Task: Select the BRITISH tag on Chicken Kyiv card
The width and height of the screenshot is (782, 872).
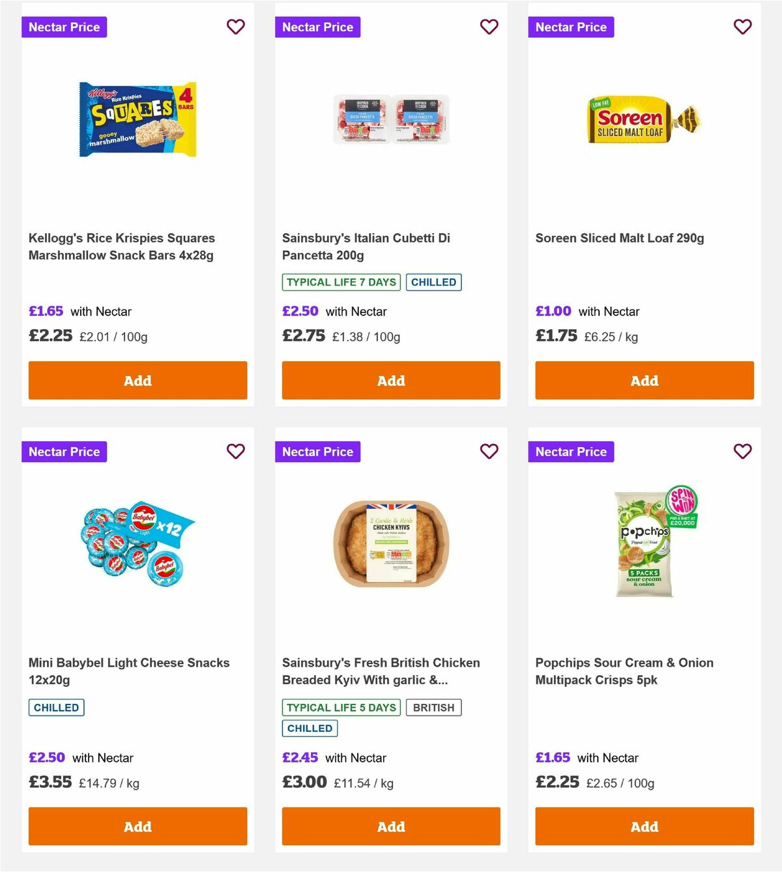Action: (434, 707)
